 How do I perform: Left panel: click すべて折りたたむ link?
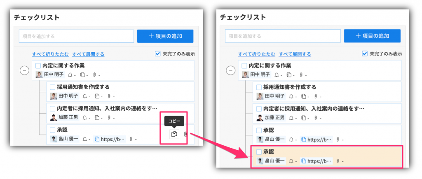click(50, 54)
